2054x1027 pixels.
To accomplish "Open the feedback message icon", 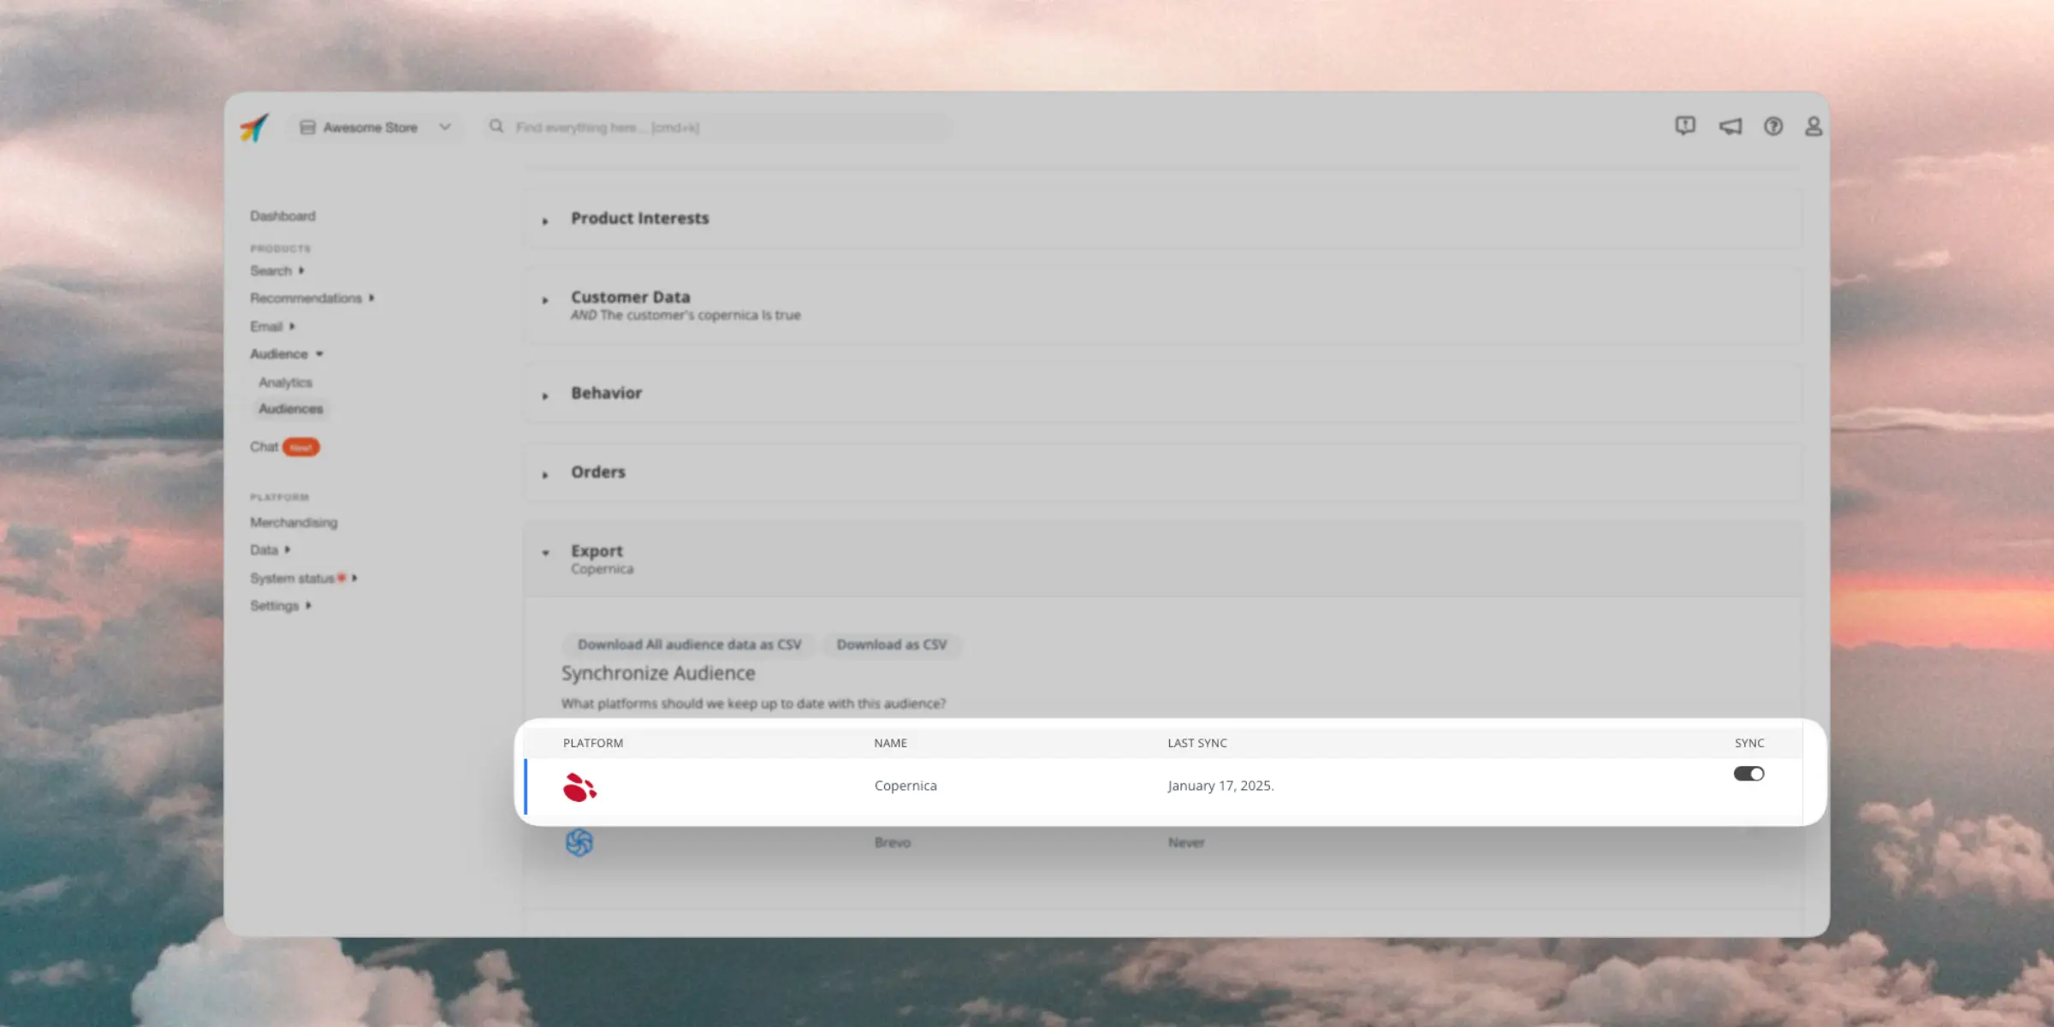I will pos(1684,127).
